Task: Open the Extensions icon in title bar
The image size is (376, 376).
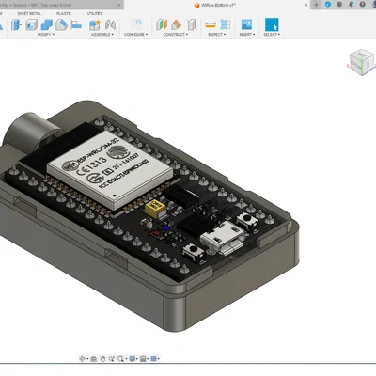Action: point(328,5)
